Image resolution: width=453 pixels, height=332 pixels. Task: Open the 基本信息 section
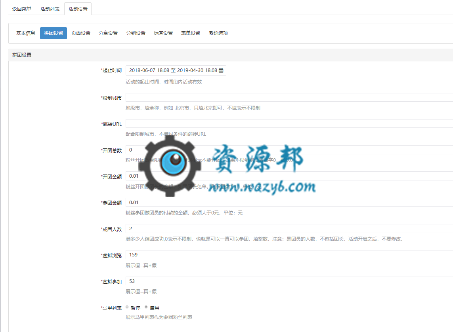26,33
